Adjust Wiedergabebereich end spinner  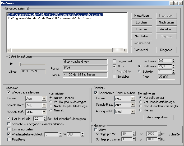point(82,134)
